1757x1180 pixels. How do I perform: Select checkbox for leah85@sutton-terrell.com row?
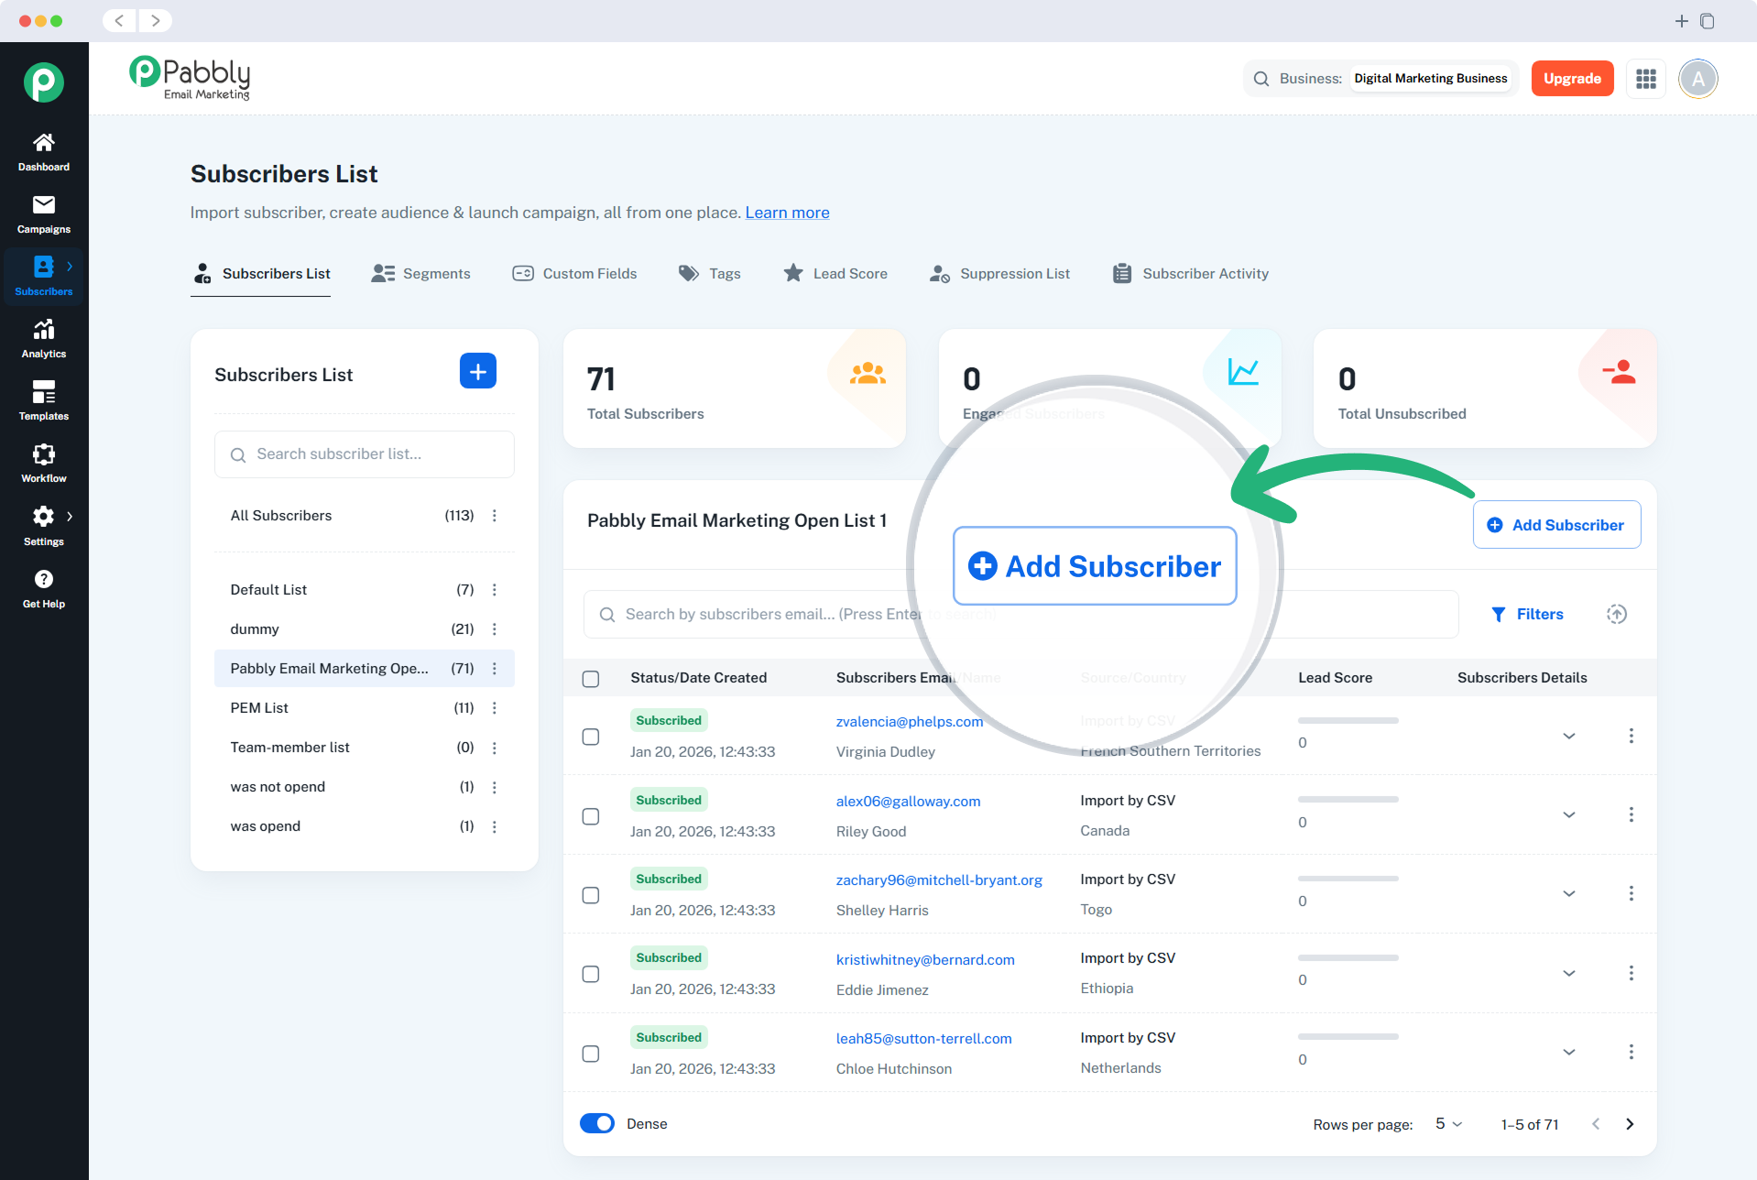click(x=591, y=1054)
